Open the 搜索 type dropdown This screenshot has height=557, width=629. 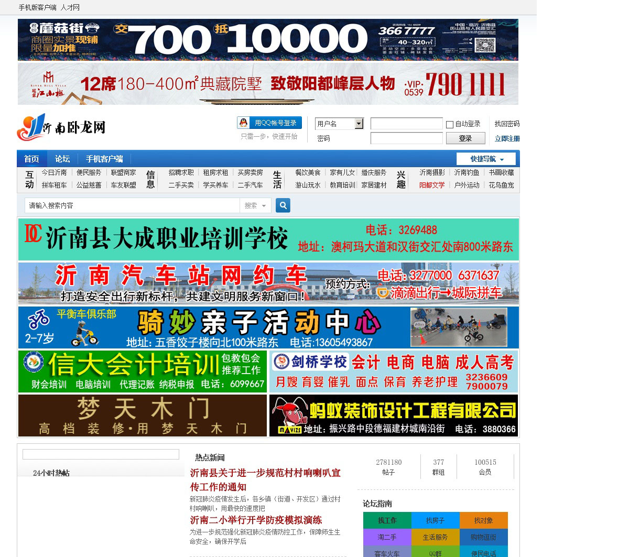[x=255, y=205]
